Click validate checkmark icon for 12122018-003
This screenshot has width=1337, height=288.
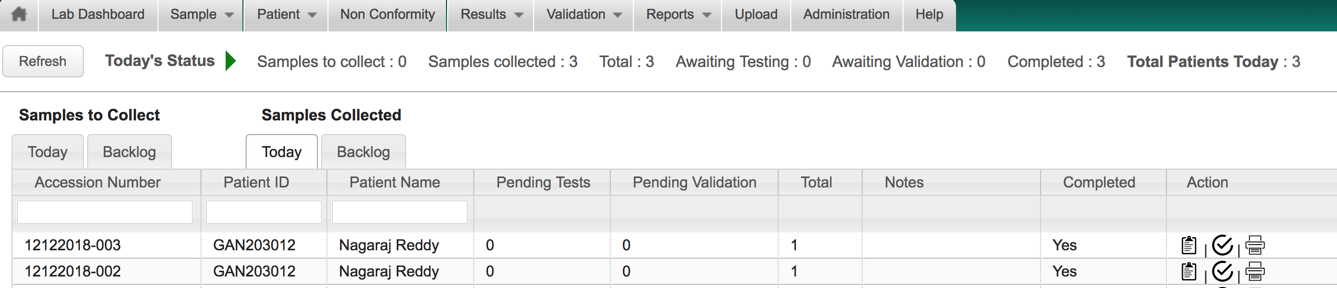[1223, 245]
